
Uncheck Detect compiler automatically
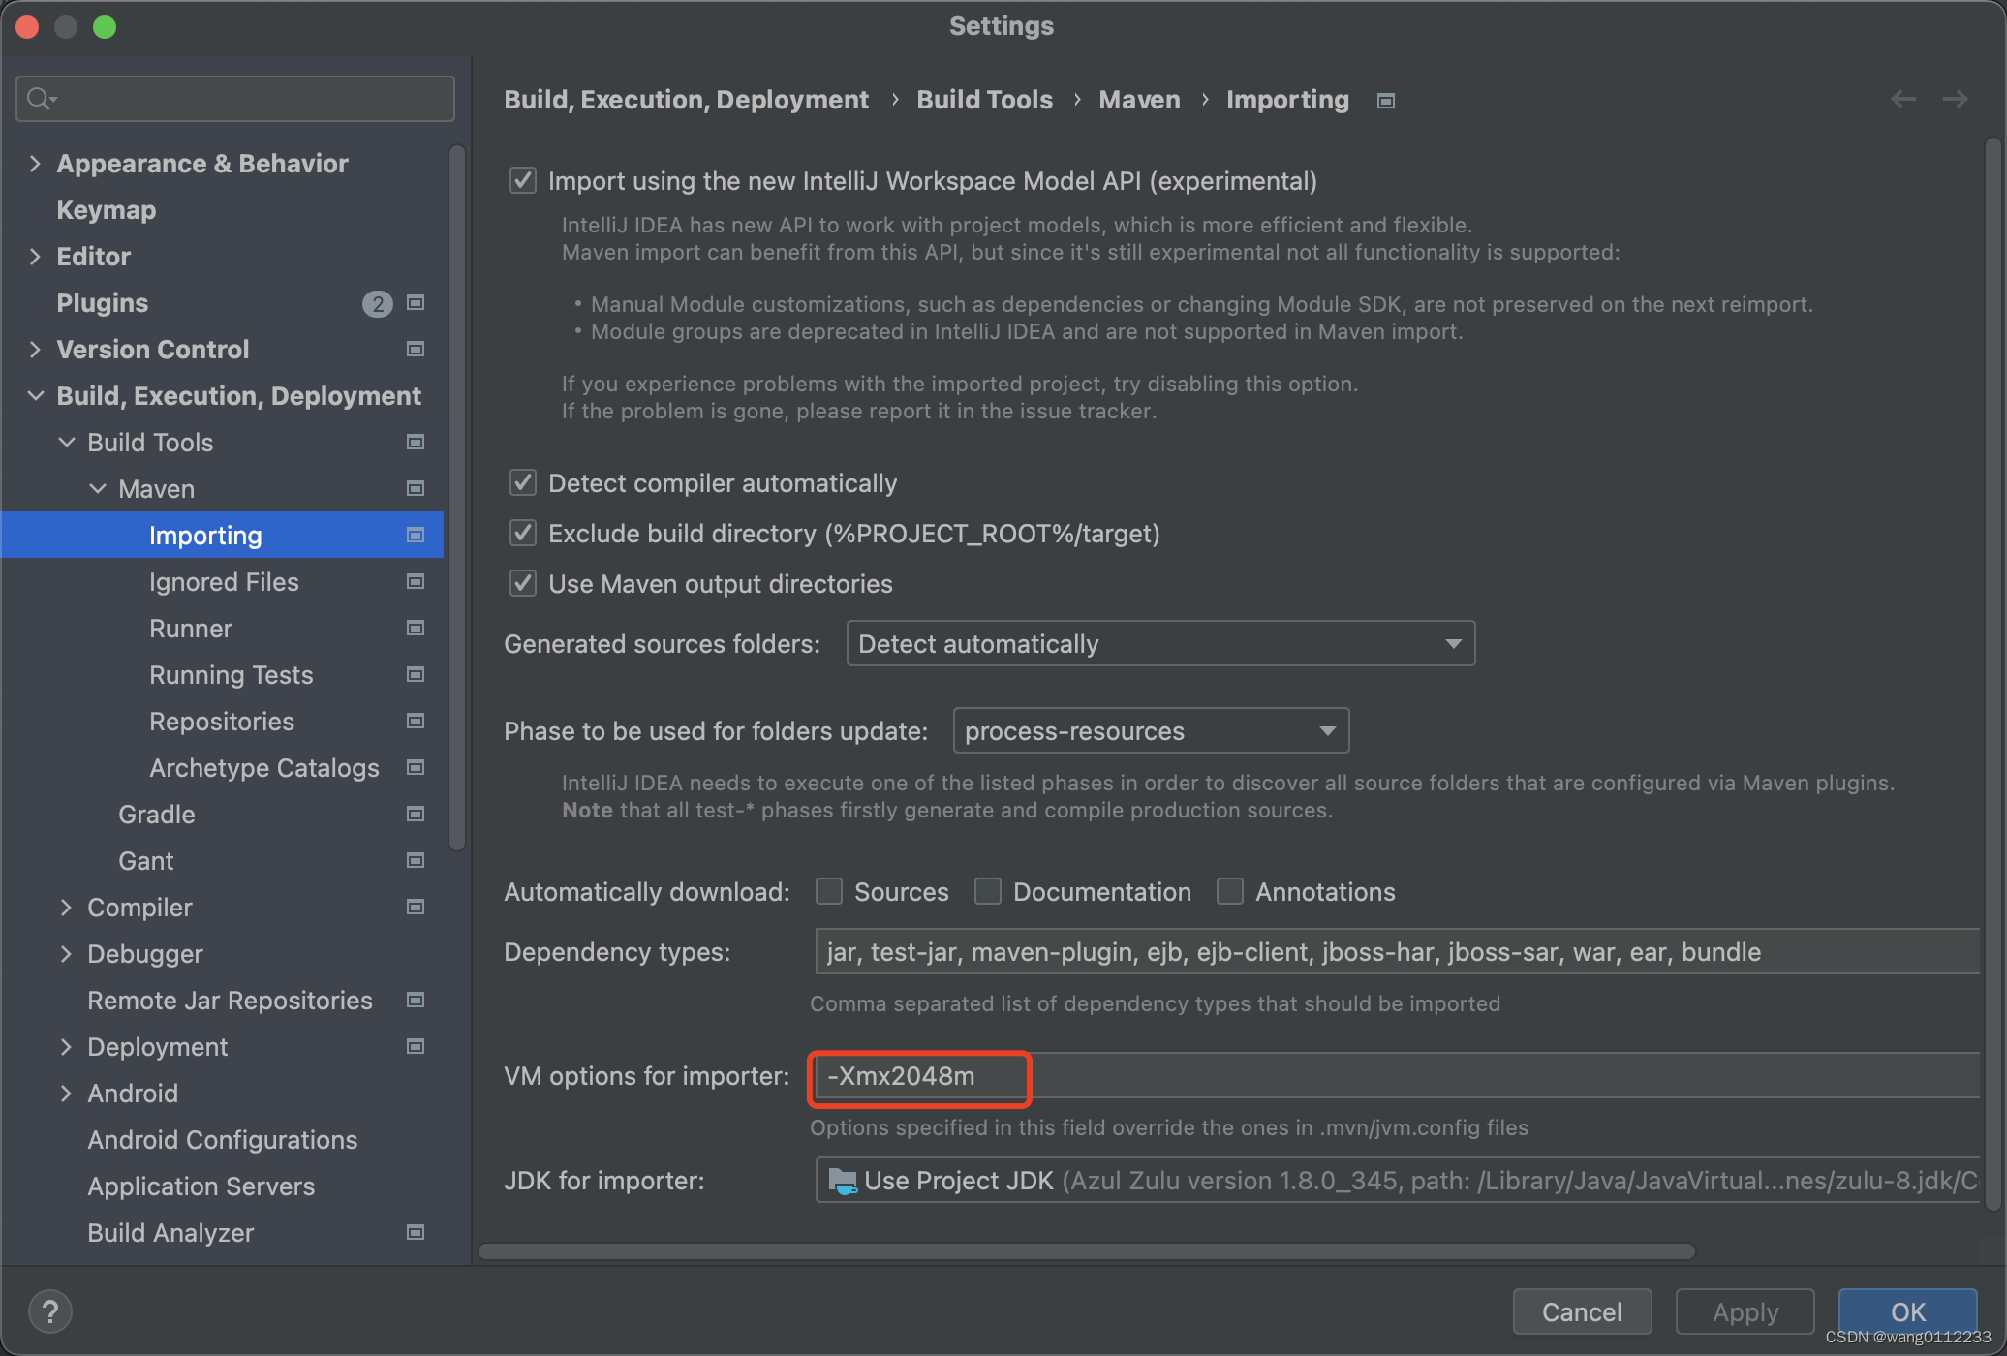[522, 482]
